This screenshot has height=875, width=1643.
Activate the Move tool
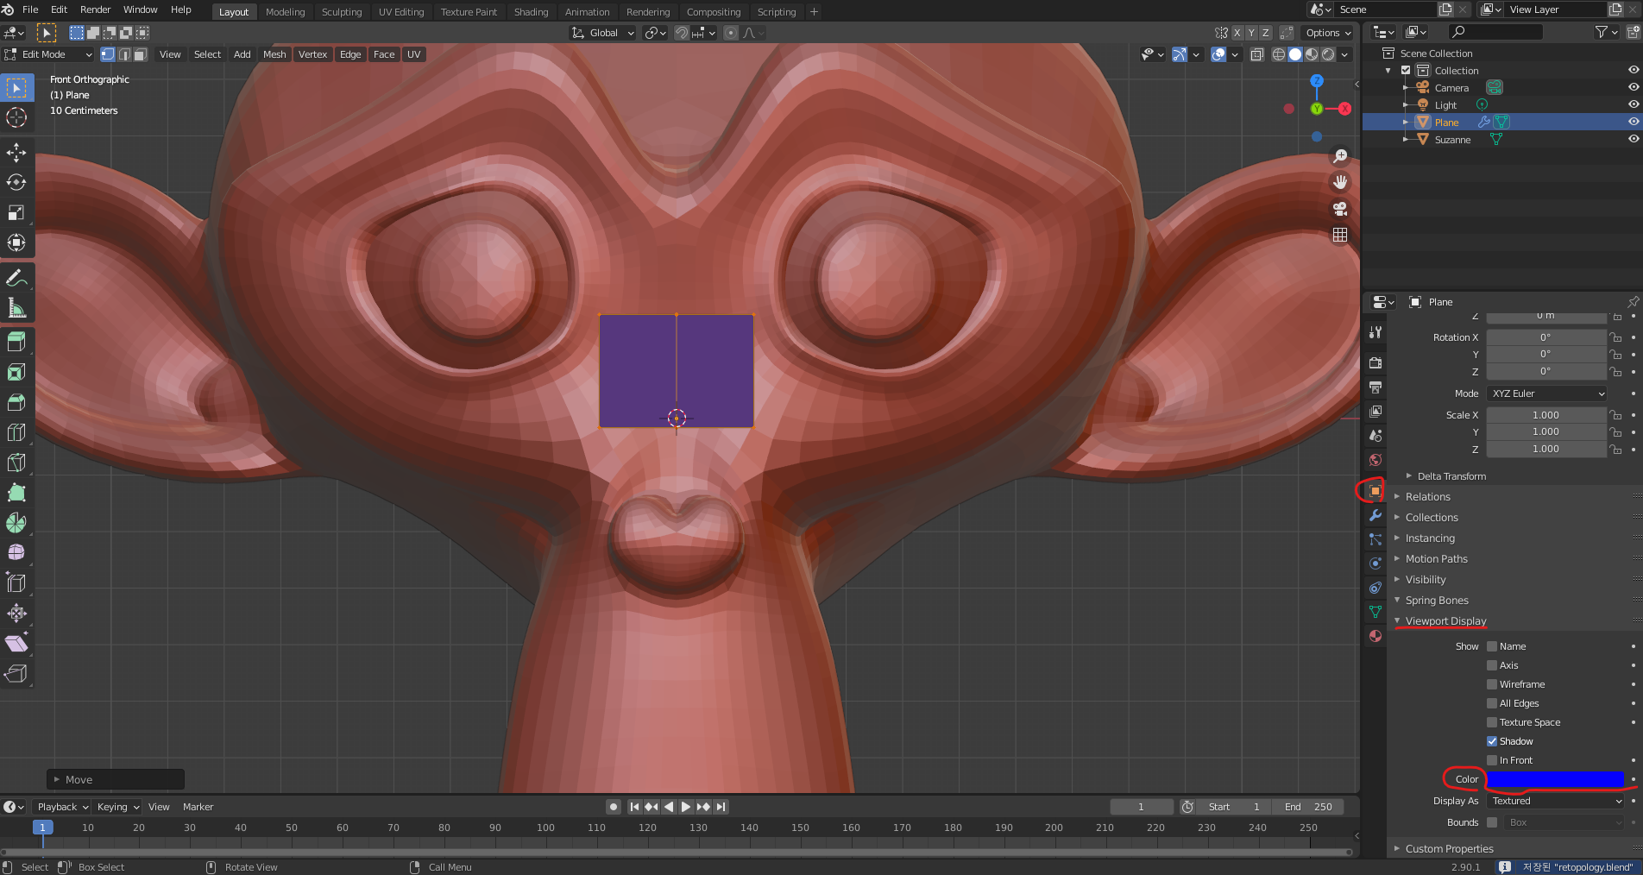click(16, 153)
